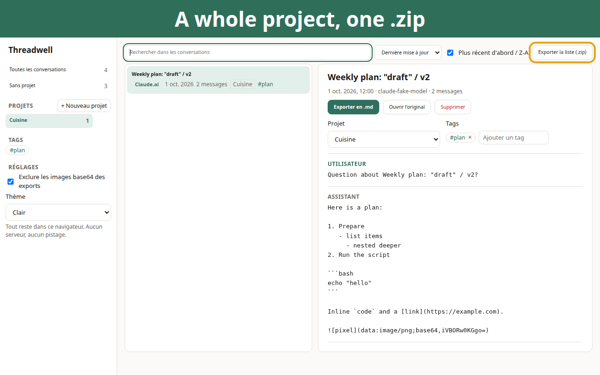Click the text 'Question about Weekly plan'
Viewport: 600px width, 375px height.
[403, 175]
